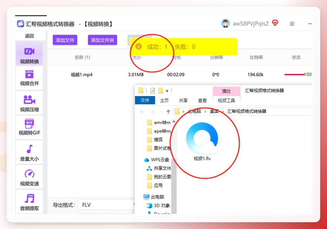Open the 音频提取 (audio extract) sidebar tool
327x229 pixels.
tap(29, 202)
